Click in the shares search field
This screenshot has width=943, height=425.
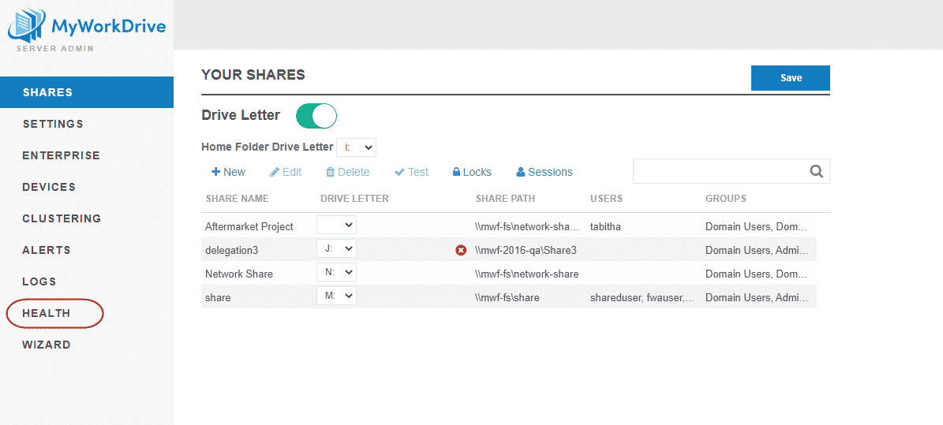718,171
